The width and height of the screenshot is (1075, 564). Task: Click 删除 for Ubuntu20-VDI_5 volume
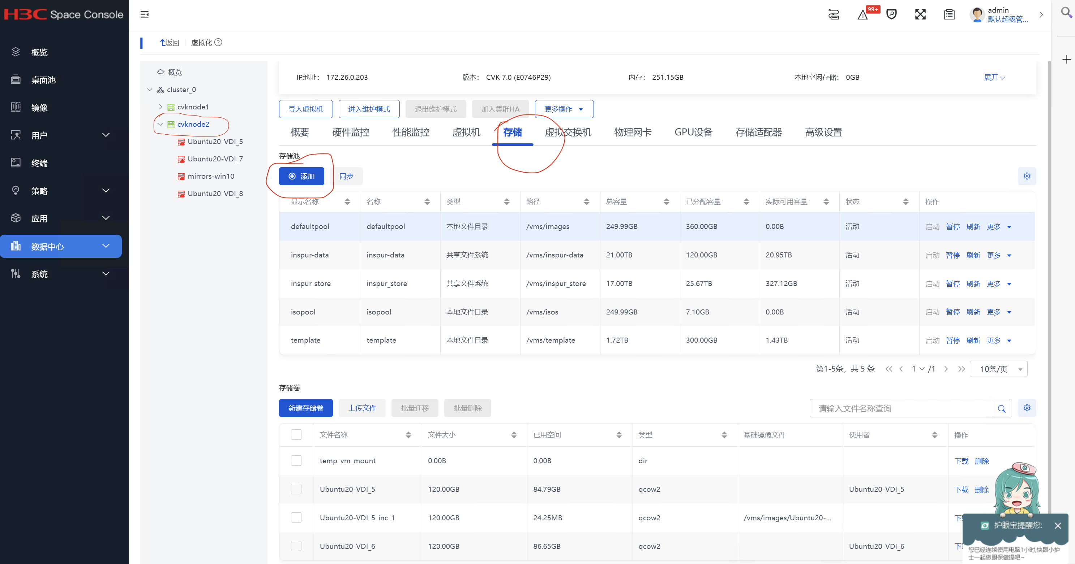coord(981,489)
